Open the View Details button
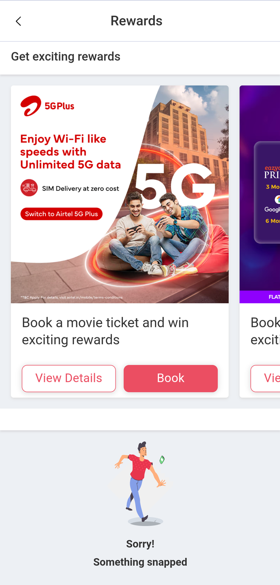The image size is (280, 585). coord(69,378)
